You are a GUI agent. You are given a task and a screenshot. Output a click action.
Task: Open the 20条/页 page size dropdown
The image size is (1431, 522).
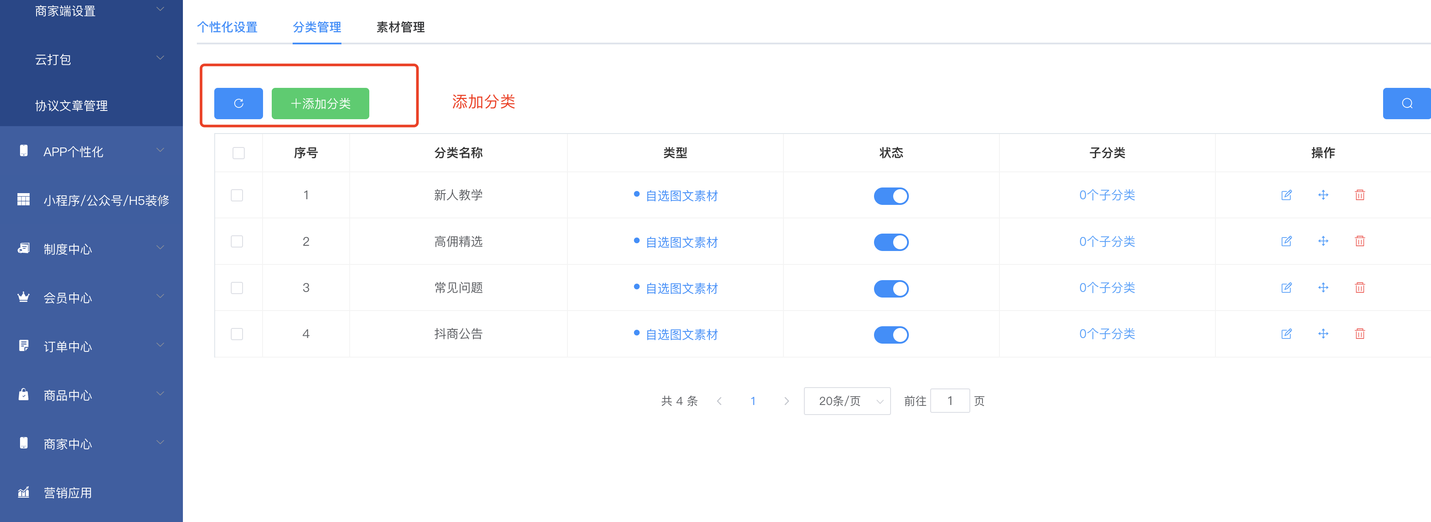click(847, 401)
